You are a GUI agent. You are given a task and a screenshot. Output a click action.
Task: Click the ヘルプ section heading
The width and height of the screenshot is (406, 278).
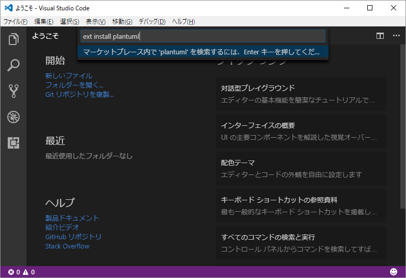click(x=60, y=203)
